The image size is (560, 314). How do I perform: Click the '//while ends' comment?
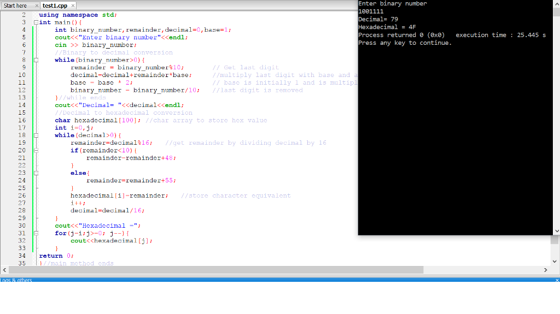point(83,98)
